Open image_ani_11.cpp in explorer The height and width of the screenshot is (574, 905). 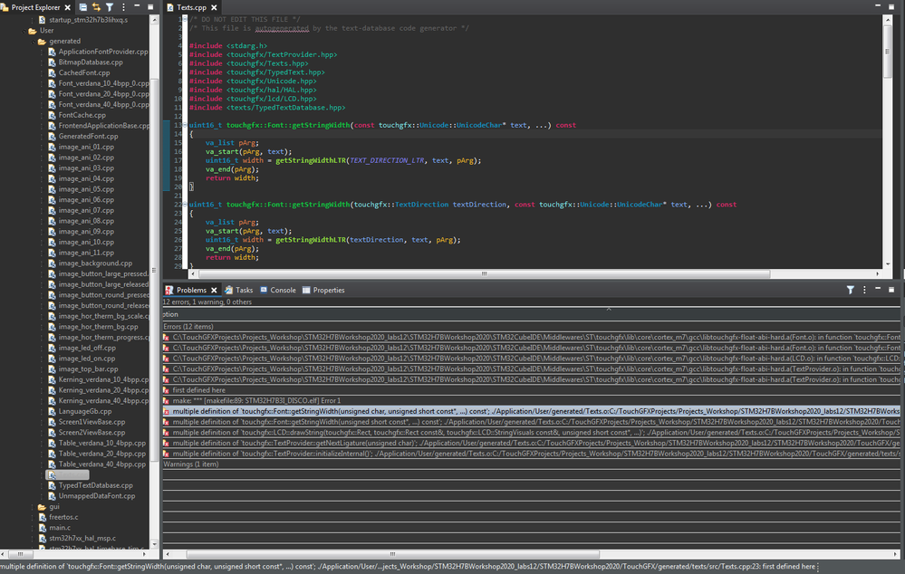pyautogui.click(x=86, y=253)
